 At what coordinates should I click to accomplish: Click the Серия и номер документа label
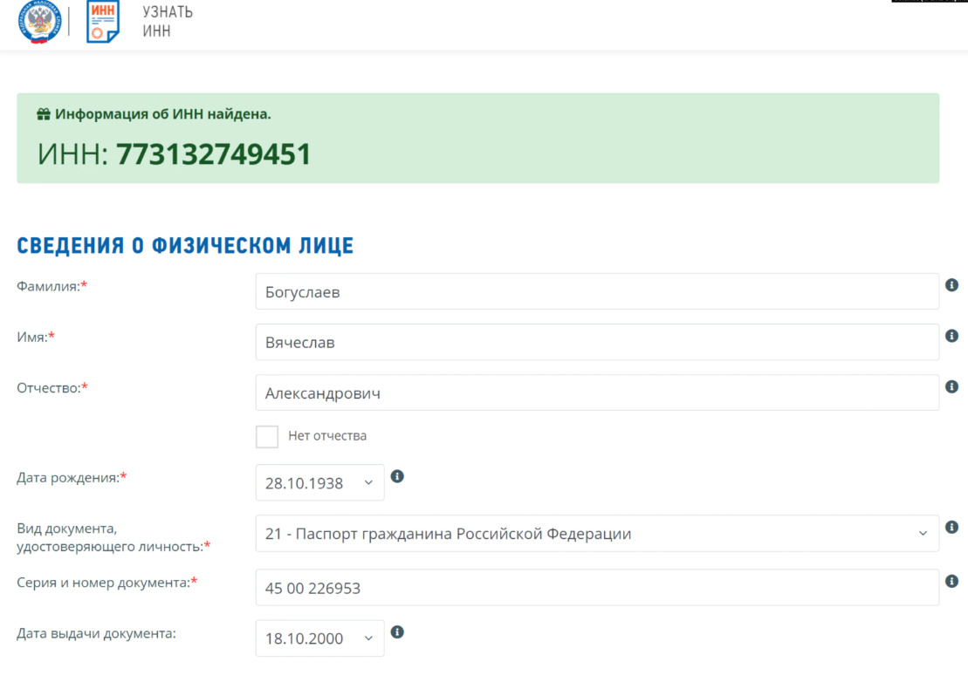click(106, 583)
